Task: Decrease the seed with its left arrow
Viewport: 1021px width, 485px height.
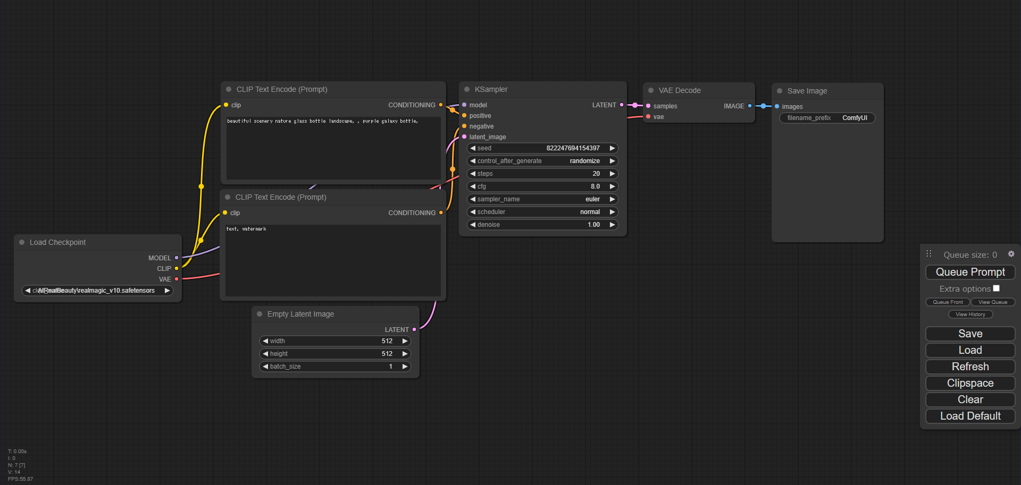Action: tap(473, 148)
